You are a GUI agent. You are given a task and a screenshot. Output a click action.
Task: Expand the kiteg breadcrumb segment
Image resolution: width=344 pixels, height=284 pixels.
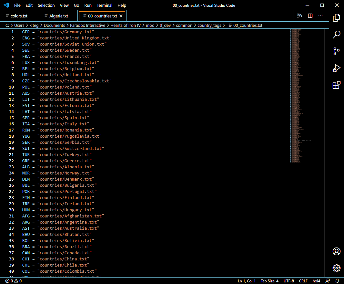point(34,25)
